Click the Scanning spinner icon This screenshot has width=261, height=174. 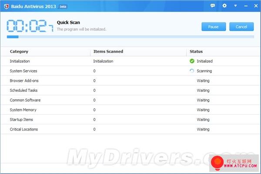(x=192, y=71)
